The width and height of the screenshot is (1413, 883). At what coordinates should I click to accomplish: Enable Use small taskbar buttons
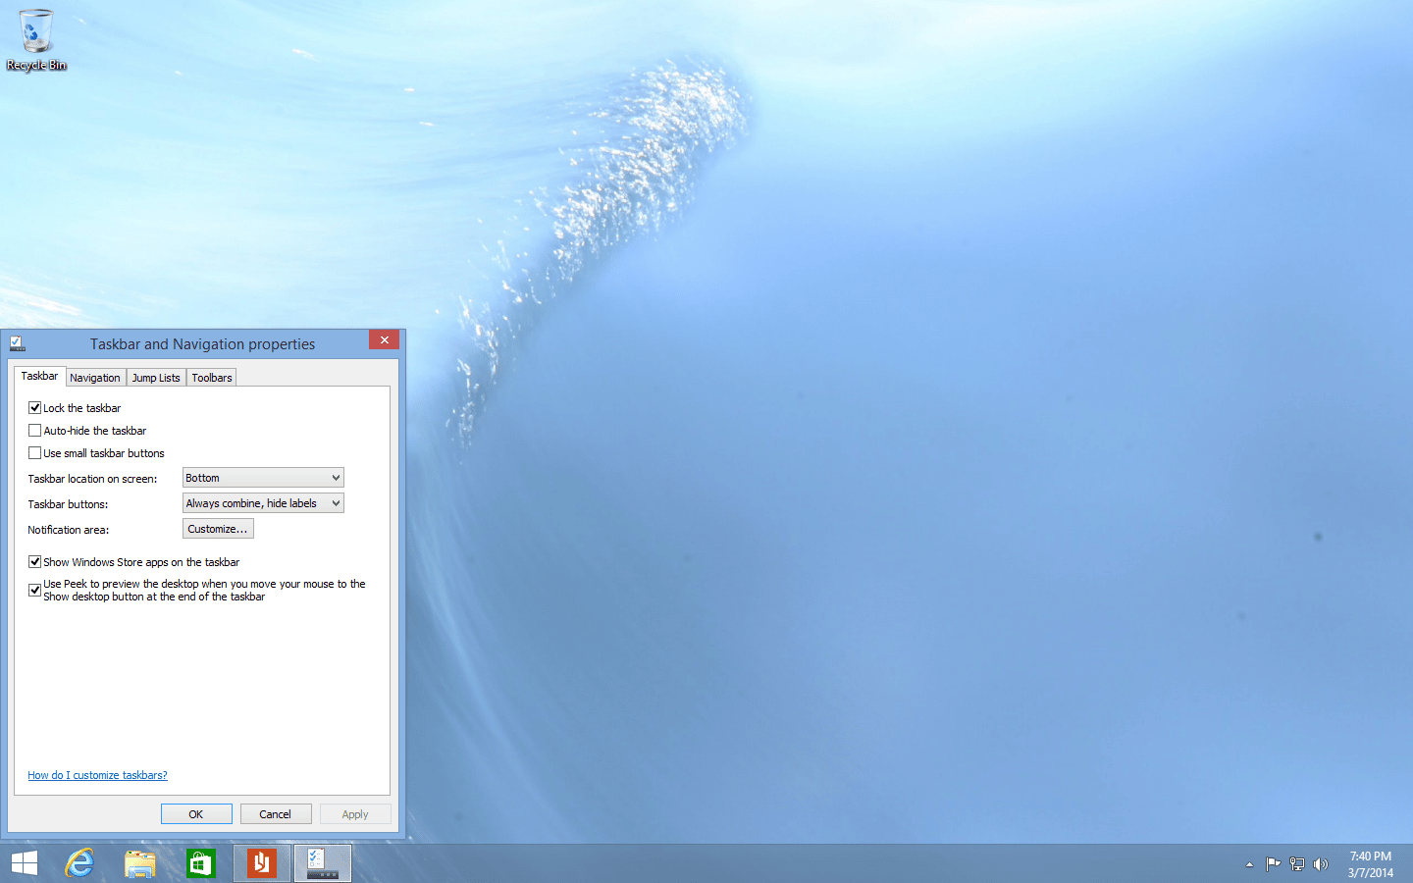coord(34,452)
